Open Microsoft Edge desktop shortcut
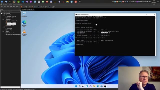Screen dimensions: 160x90 tap(24, 24)
